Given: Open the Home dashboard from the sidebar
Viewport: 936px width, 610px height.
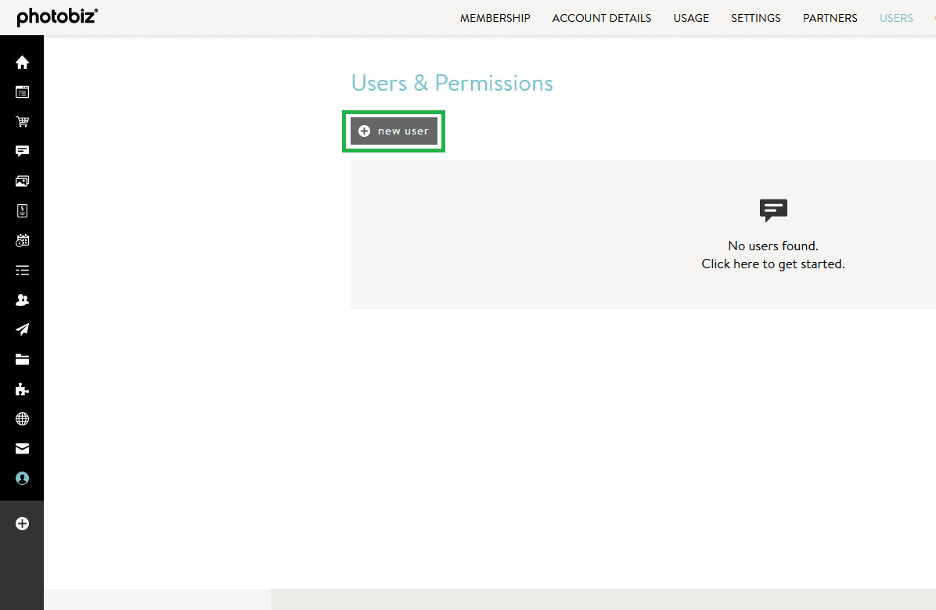Looking at the screenshot, I should [x=22, y=62].
